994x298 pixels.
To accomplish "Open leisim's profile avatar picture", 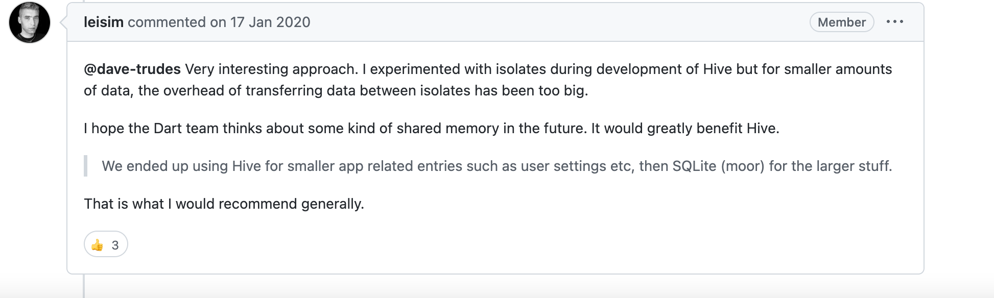I will click(30, 22).
